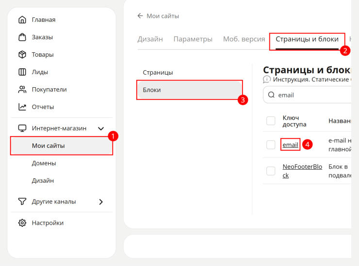The height and width of the screenshot is (266, 359).
Task: Tick the checkbox in the email row
Action: (x=271, y=144)
